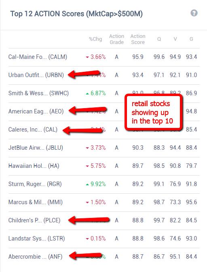Sort by the %Chg column header

tap(95, 39)
